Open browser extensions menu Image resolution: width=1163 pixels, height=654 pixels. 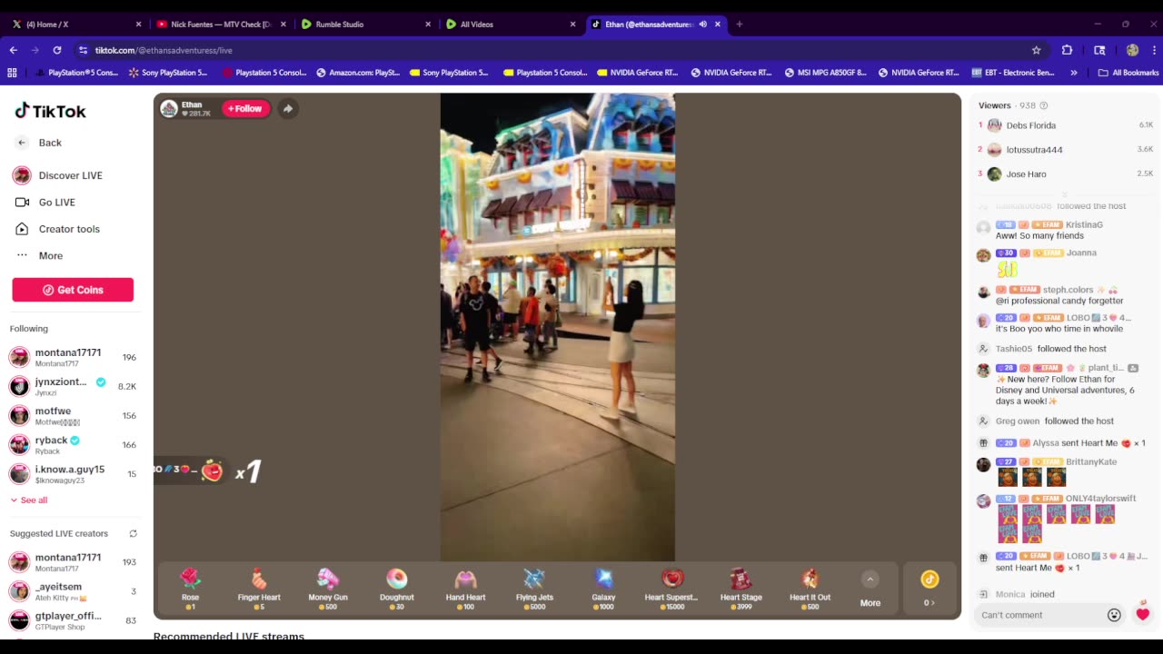click(1067, 50)
